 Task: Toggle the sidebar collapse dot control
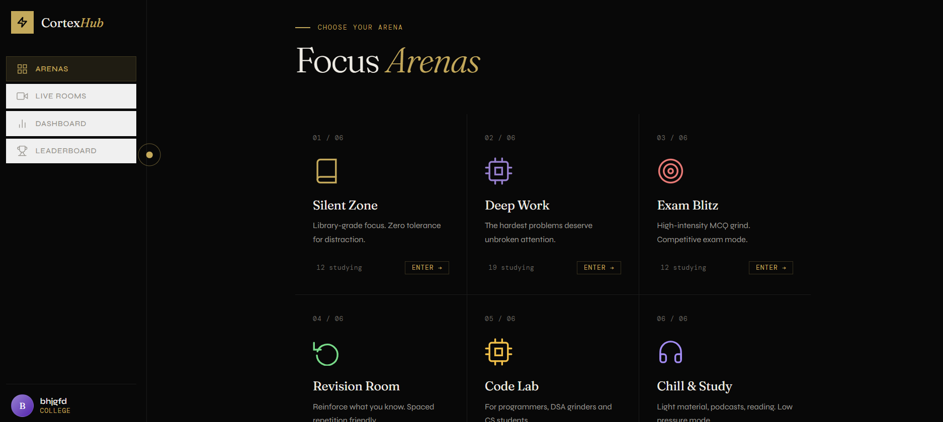(149, 155)
